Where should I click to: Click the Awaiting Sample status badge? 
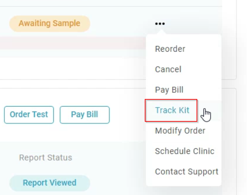[x=49, y=24]
